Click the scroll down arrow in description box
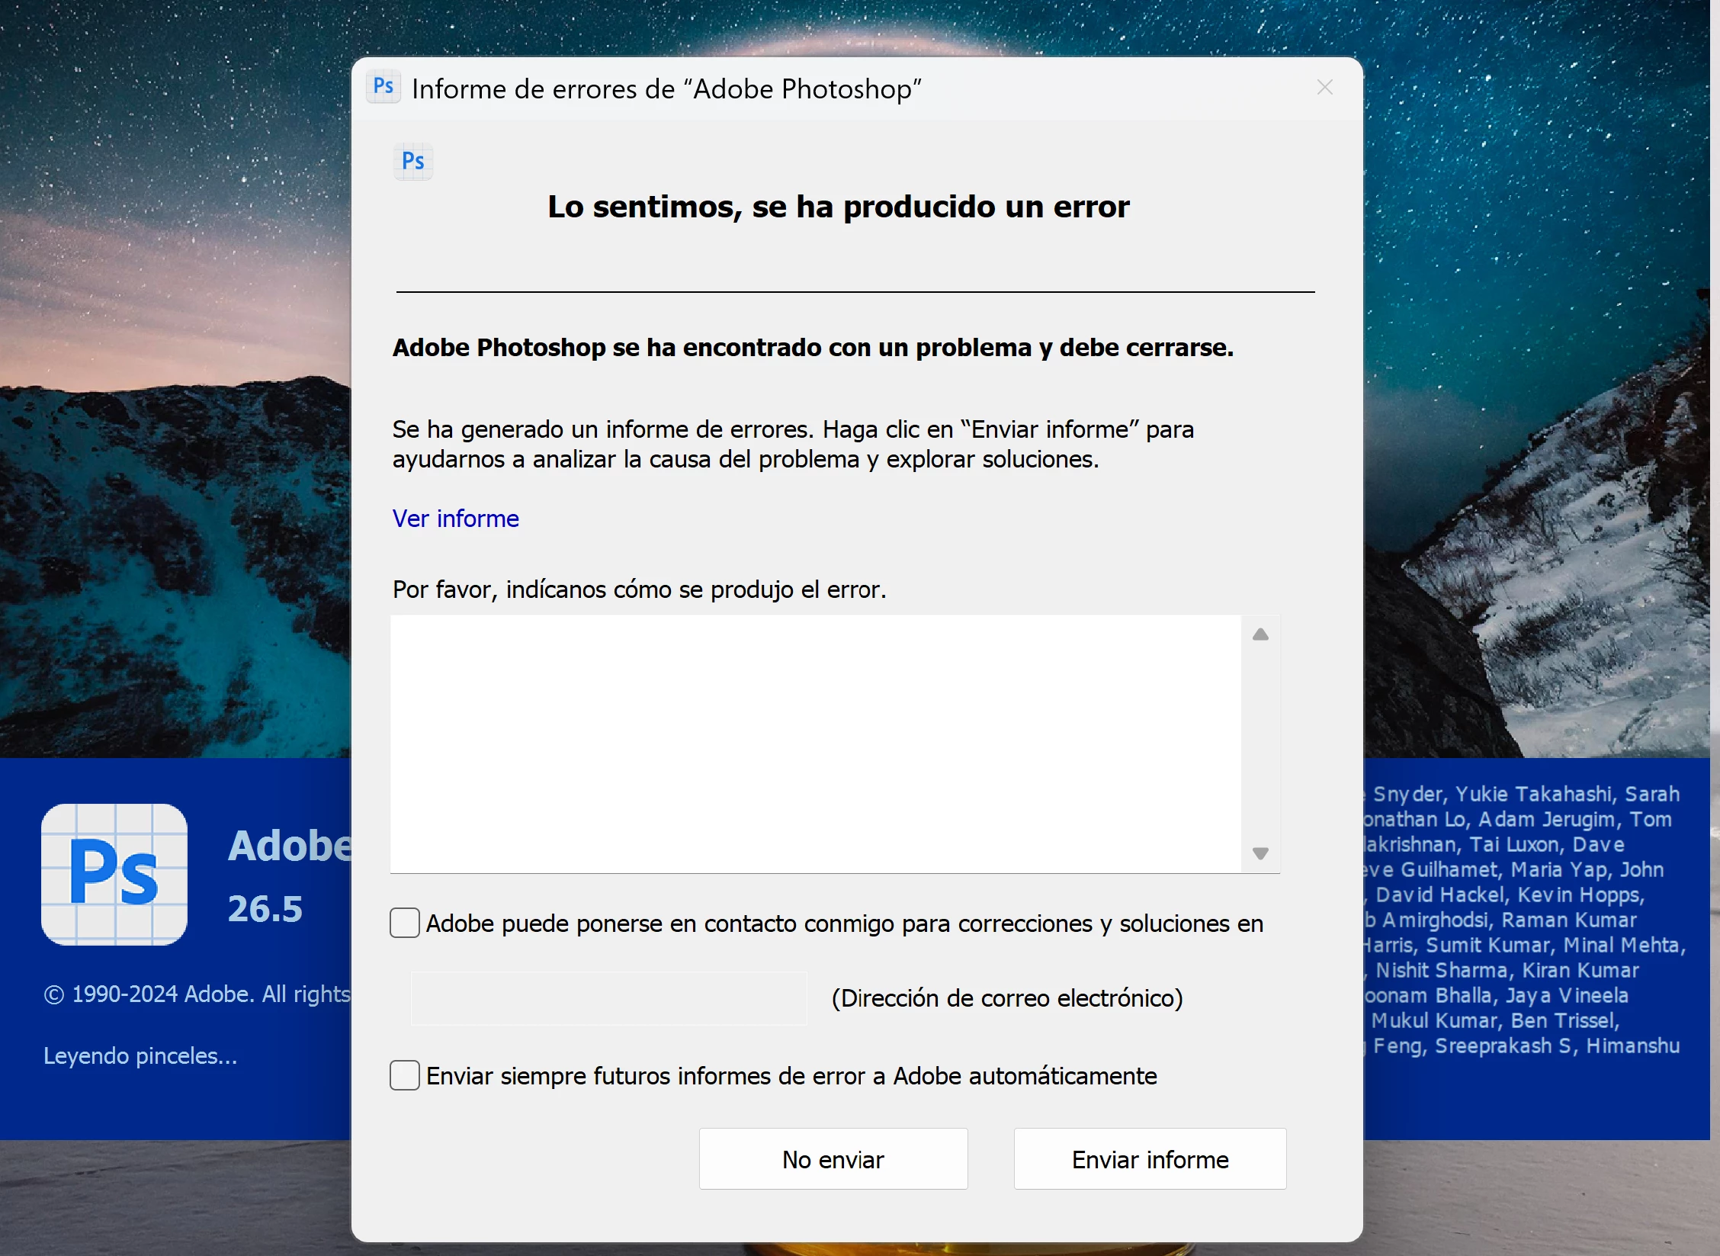 (x=1260, y=853)
